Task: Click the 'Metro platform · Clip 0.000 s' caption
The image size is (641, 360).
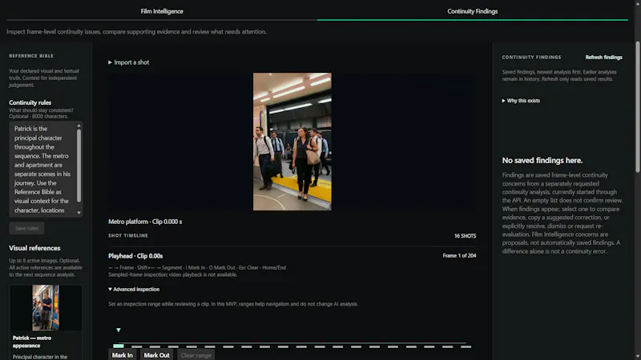Action: click(x=145, y=222)
